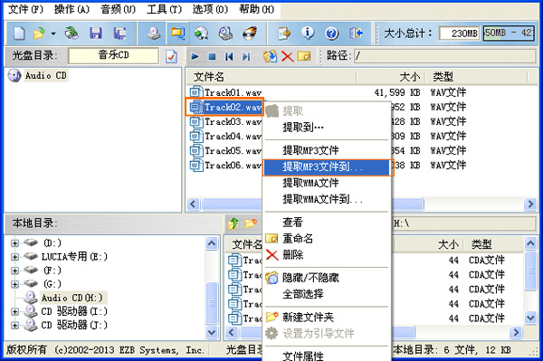Click the New file toolbar icon
This screenshot has width=543, height=361.
[19, 33]
